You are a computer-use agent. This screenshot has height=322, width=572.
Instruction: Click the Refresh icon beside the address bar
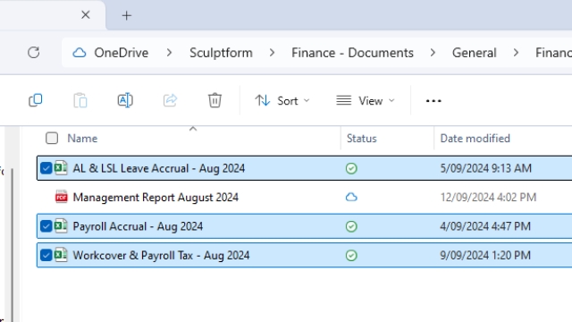point(34,53)
